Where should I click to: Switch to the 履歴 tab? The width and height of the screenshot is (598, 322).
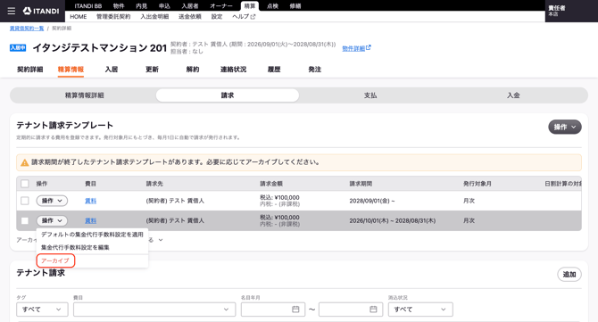(274, 70)
